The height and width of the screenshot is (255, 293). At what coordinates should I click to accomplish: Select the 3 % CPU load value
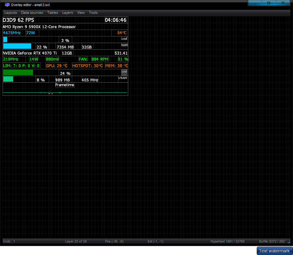[x=65, y=40]
